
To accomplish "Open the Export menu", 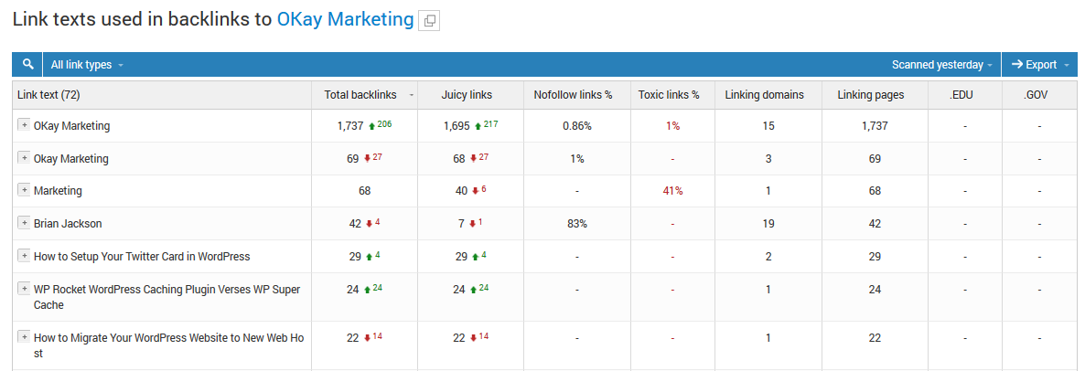I will pos(1039,65).
